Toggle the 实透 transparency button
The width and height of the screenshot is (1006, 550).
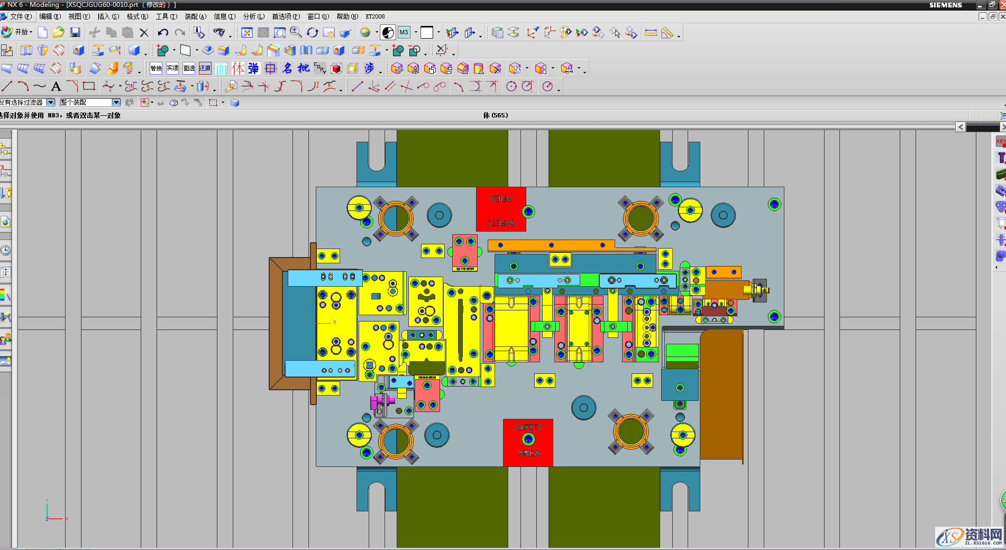pyautogui.click(x=172, y=68)
